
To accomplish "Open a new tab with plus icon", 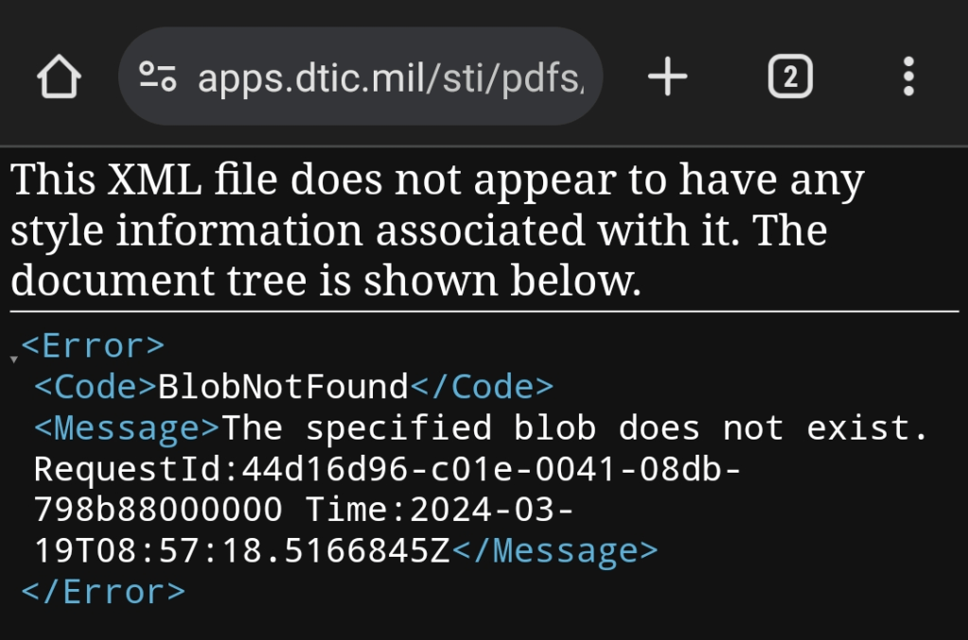I will pos(667,78).
